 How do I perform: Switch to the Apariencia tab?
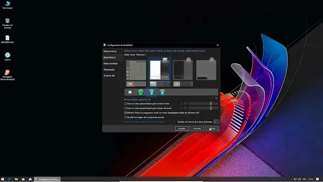(110, 57)
